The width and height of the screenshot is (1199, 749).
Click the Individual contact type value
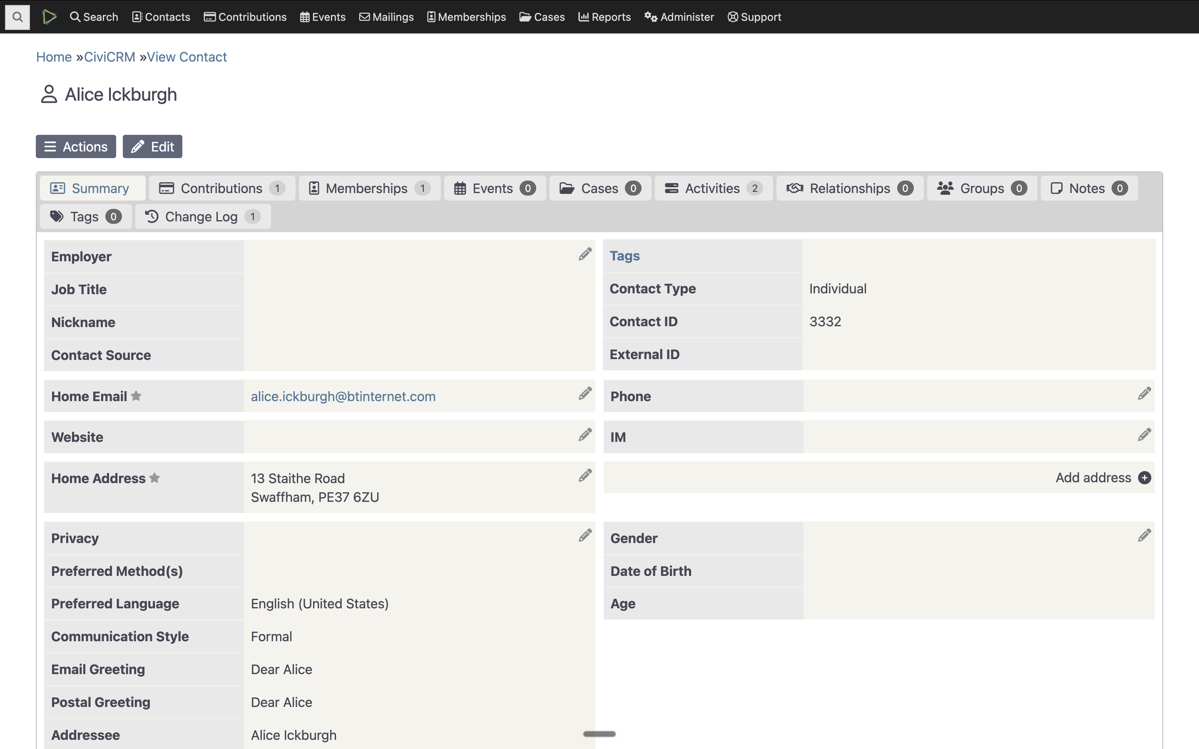838,289
